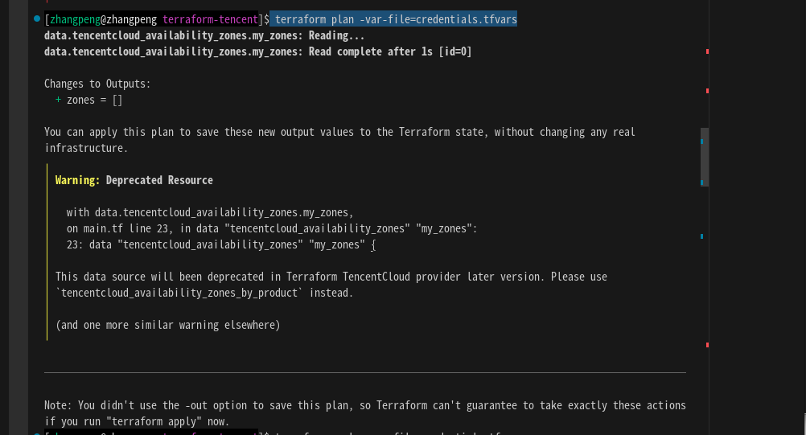Screen dimensions: 806x435
Task: Jump to the bottommost red scrollbar marker
Action: [x=707, y=345]
